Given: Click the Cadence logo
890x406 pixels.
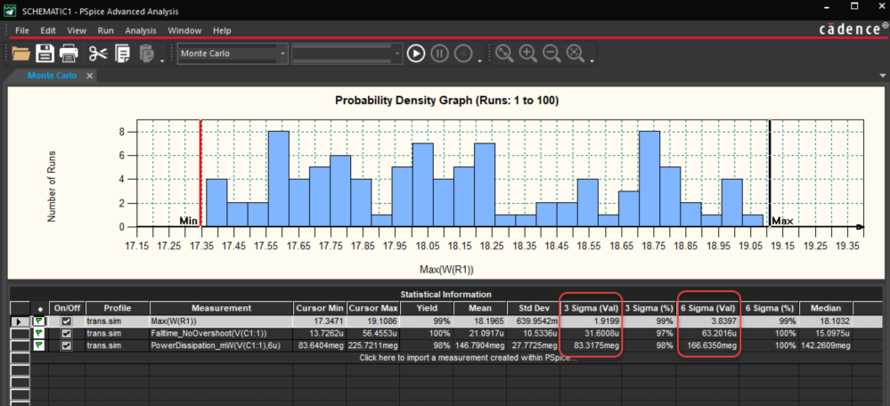Looking at the screenshot, I should [x=853, y=29].
